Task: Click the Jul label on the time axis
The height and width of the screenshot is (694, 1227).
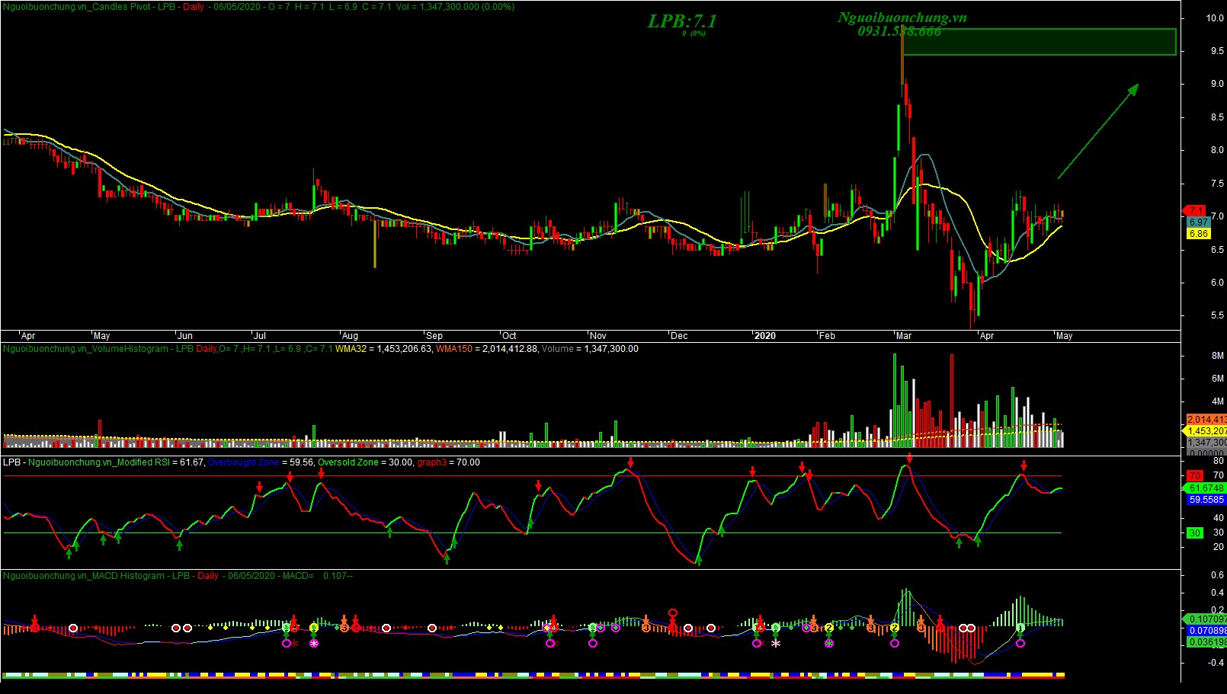Action: (260, 336)
